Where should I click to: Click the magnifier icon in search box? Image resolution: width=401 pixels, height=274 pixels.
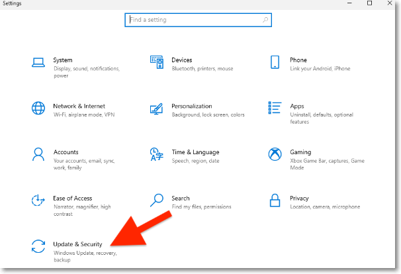tap(265, 20)
